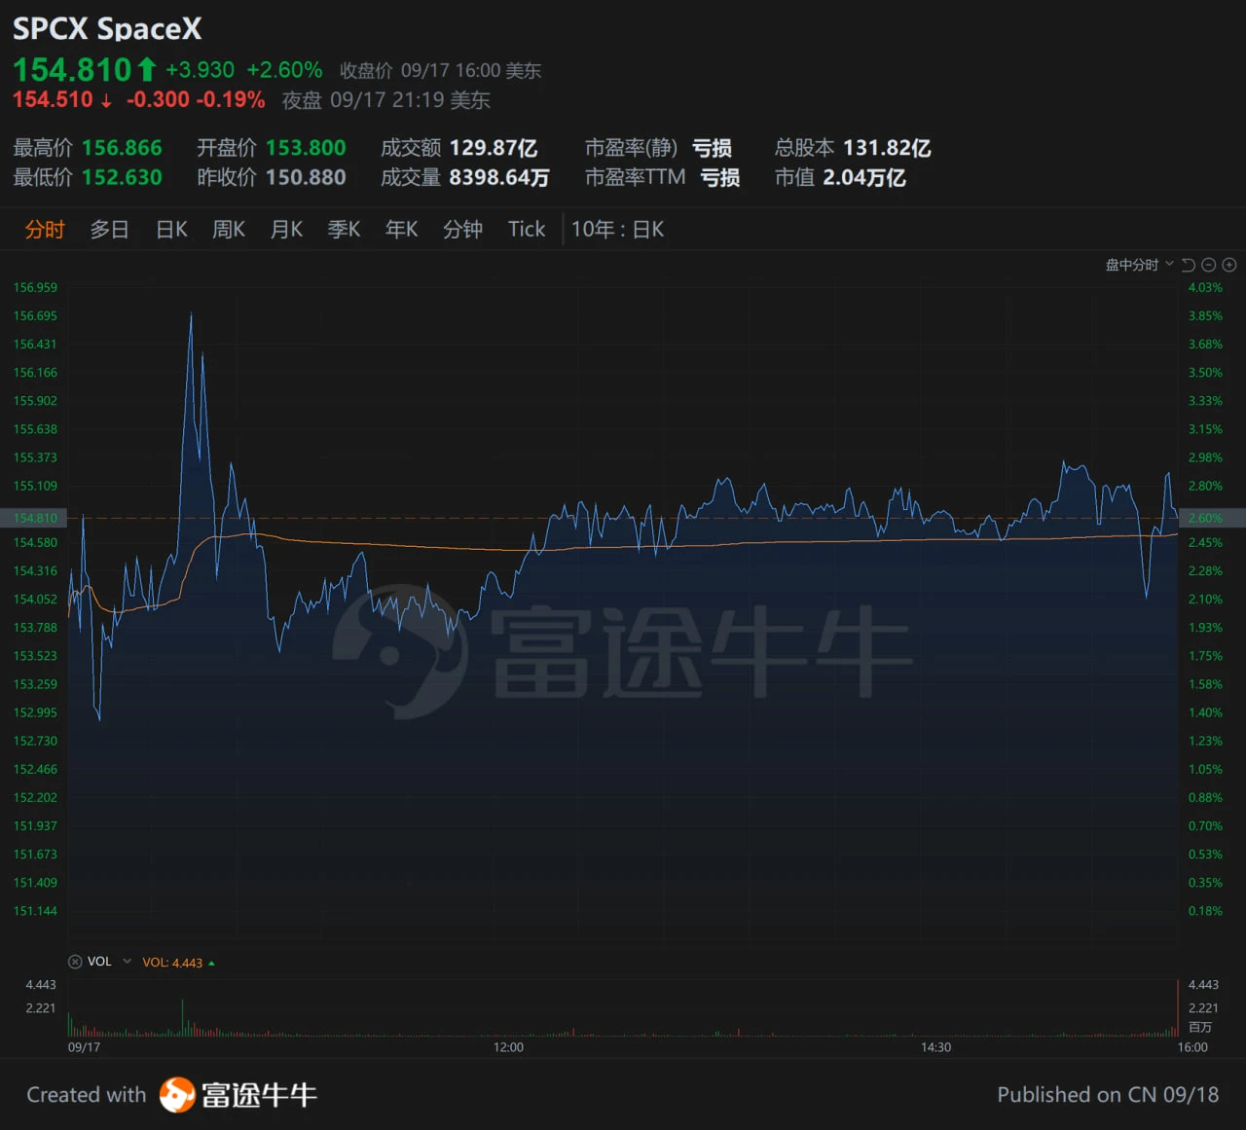The height and width of the screenshot is (1130, 1246).
Task: Click the Futu bull logo in the footer
Action: click(x=177, y=1095)
